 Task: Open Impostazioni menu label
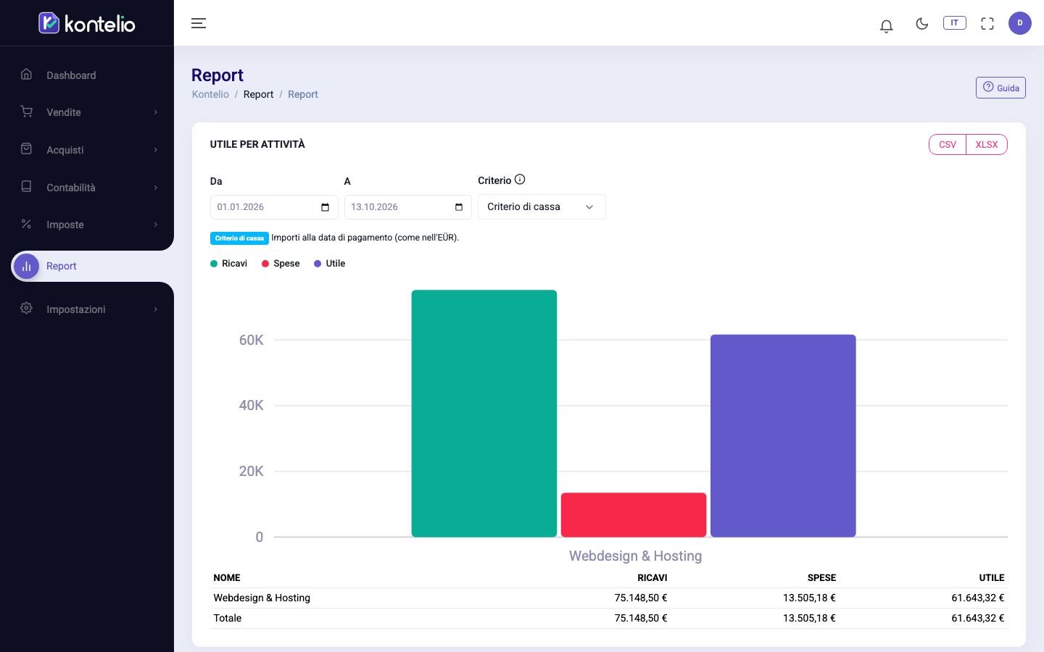[x=76, y=309]
